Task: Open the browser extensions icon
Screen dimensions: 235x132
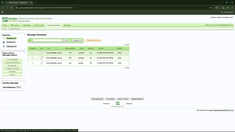Action: [x=217, y=8]
